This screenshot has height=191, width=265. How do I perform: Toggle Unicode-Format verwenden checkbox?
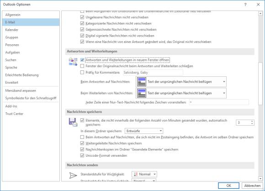82,155
